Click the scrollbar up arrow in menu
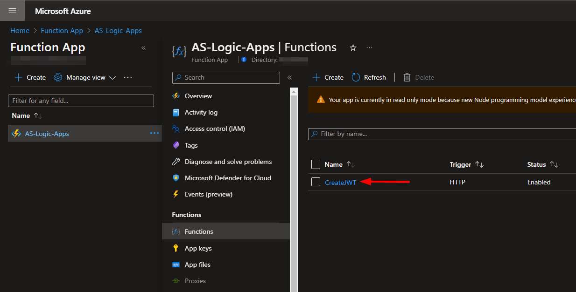Viewport: 576px width, 292px height. click(294, 91)
